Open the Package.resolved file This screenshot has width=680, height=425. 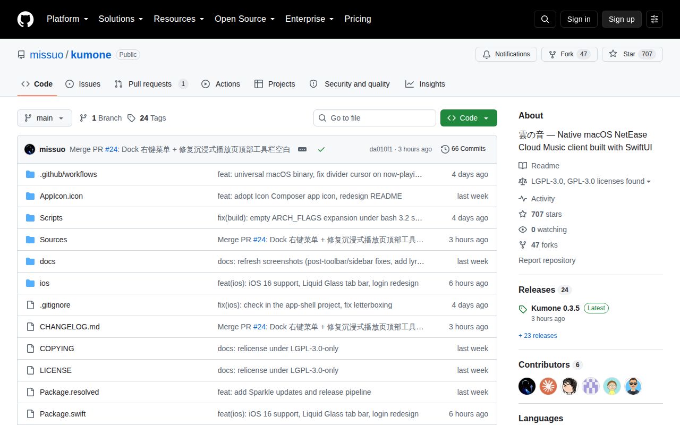pyautogui.click(x=69, y=392)
